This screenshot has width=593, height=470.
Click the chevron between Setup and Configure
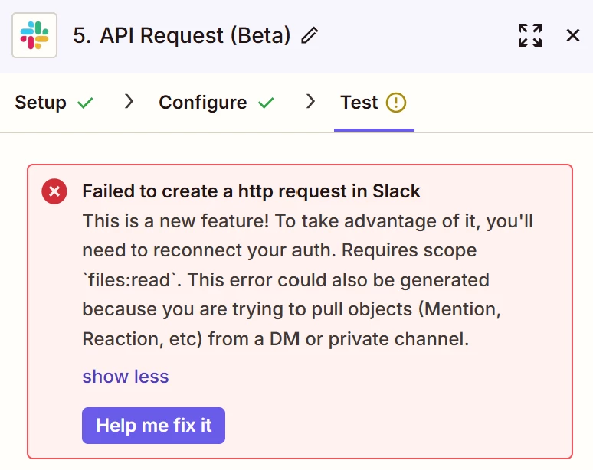129,101
